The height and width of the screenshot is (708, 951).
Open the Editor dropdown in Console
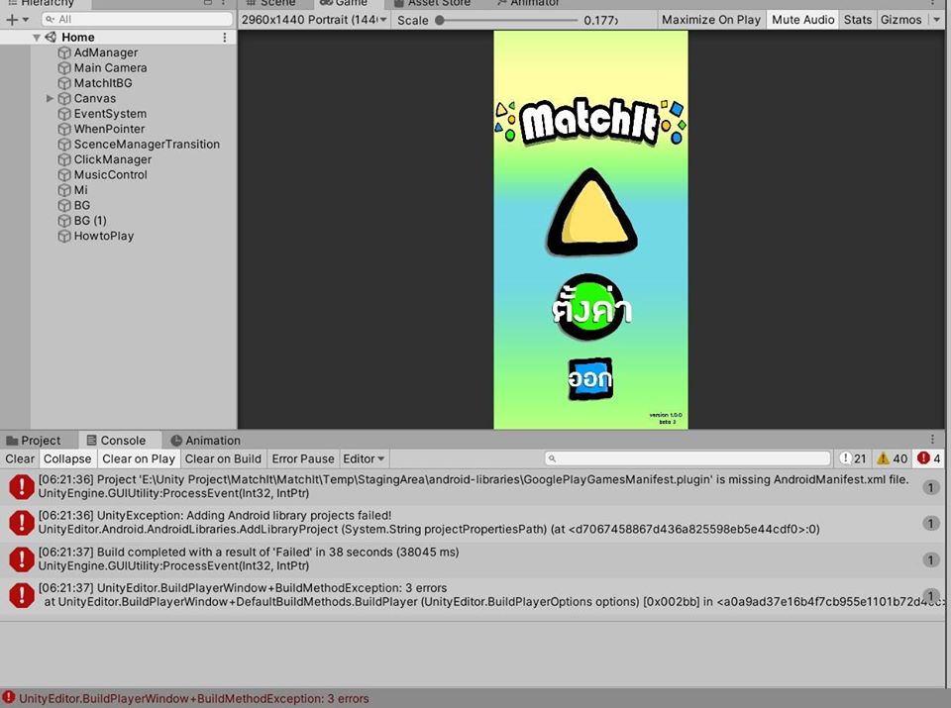pos(364,458)
